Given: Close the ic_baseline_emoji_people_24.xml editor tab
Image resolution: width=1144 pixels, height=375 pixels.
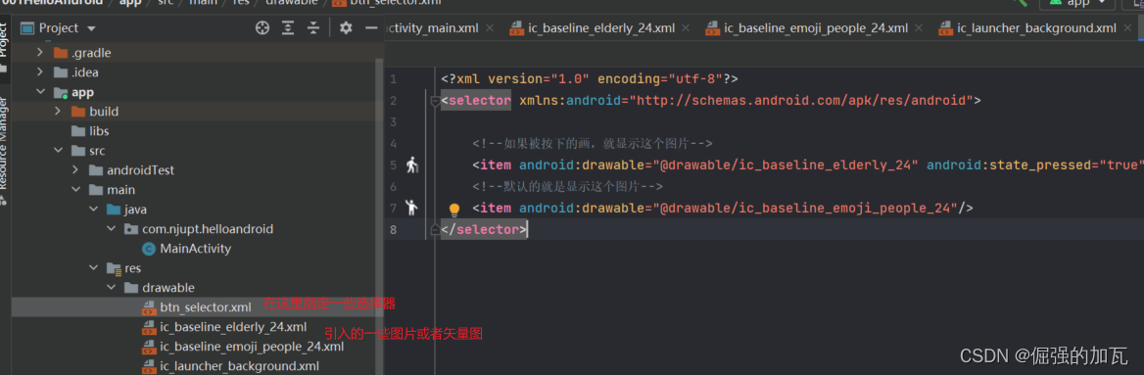Looking at the screenshot, I should coord(920,28).
